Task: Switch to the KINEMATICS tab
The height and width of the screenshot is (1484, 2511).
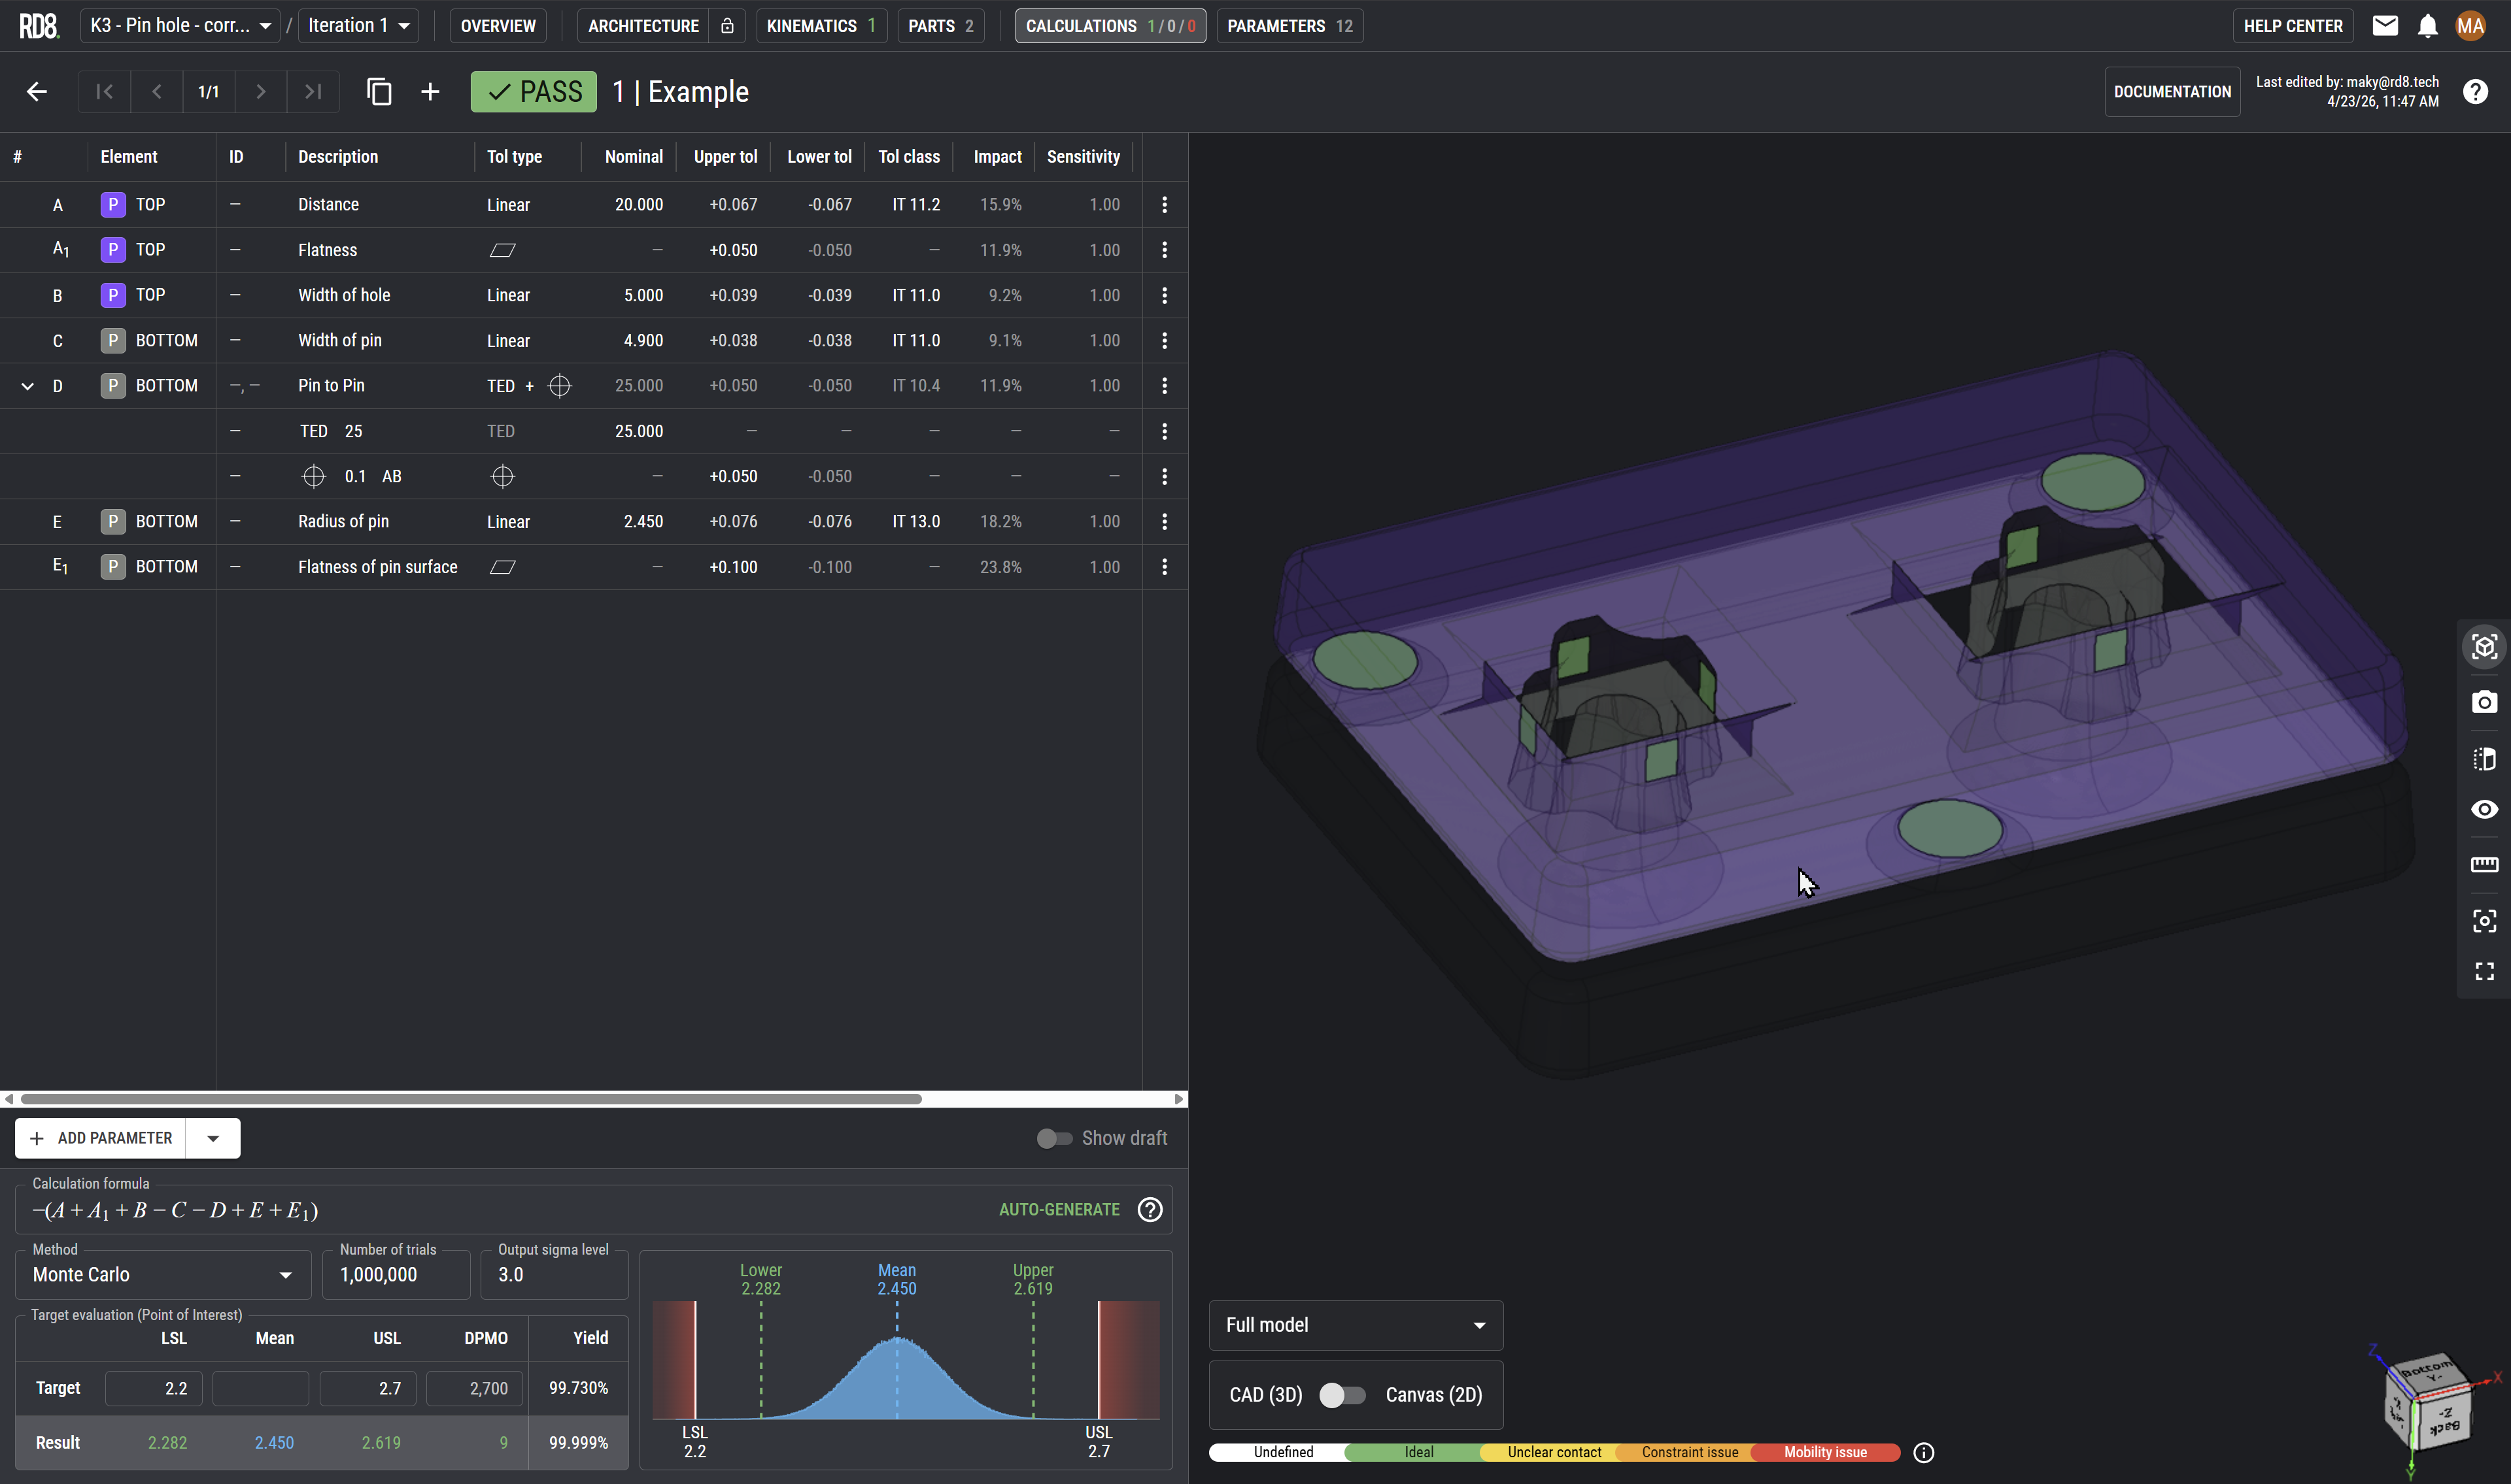Action: tap(821, 26)
